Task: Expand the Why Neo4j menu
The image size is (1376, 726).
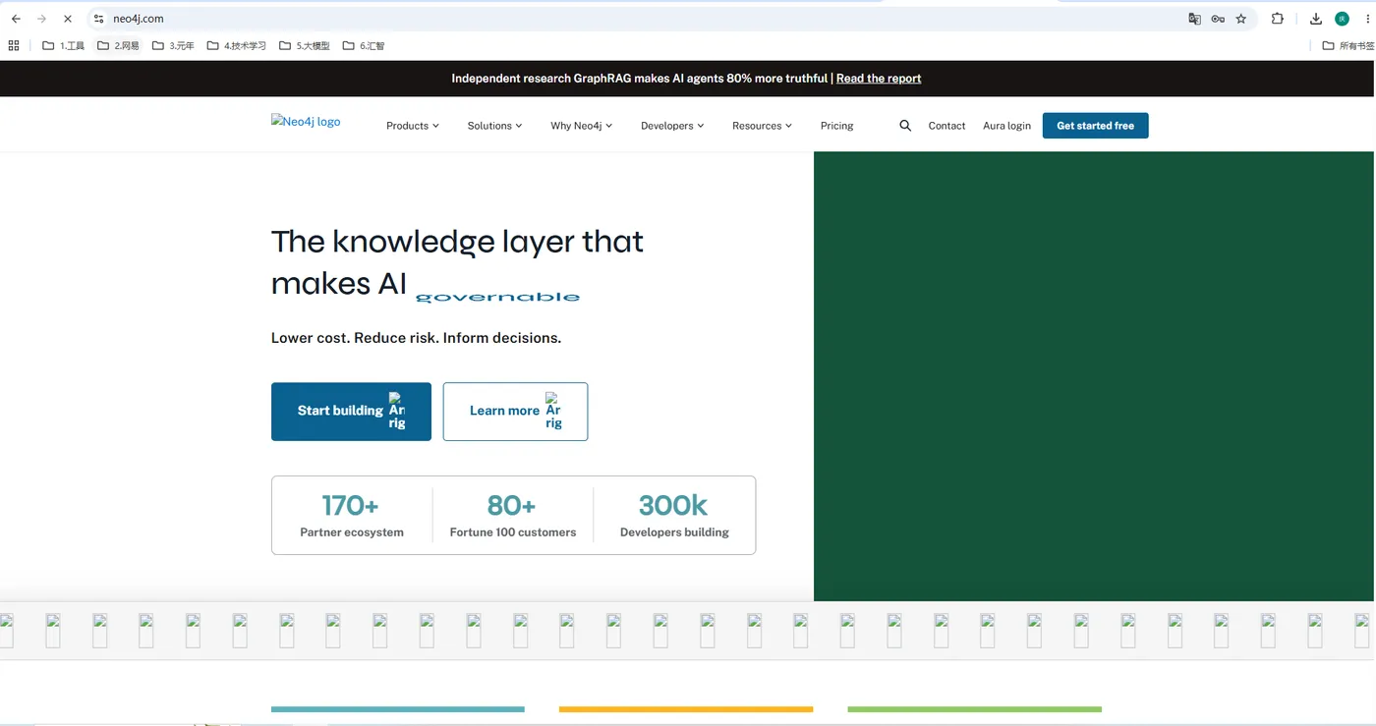Action: [x=582, y=126]
